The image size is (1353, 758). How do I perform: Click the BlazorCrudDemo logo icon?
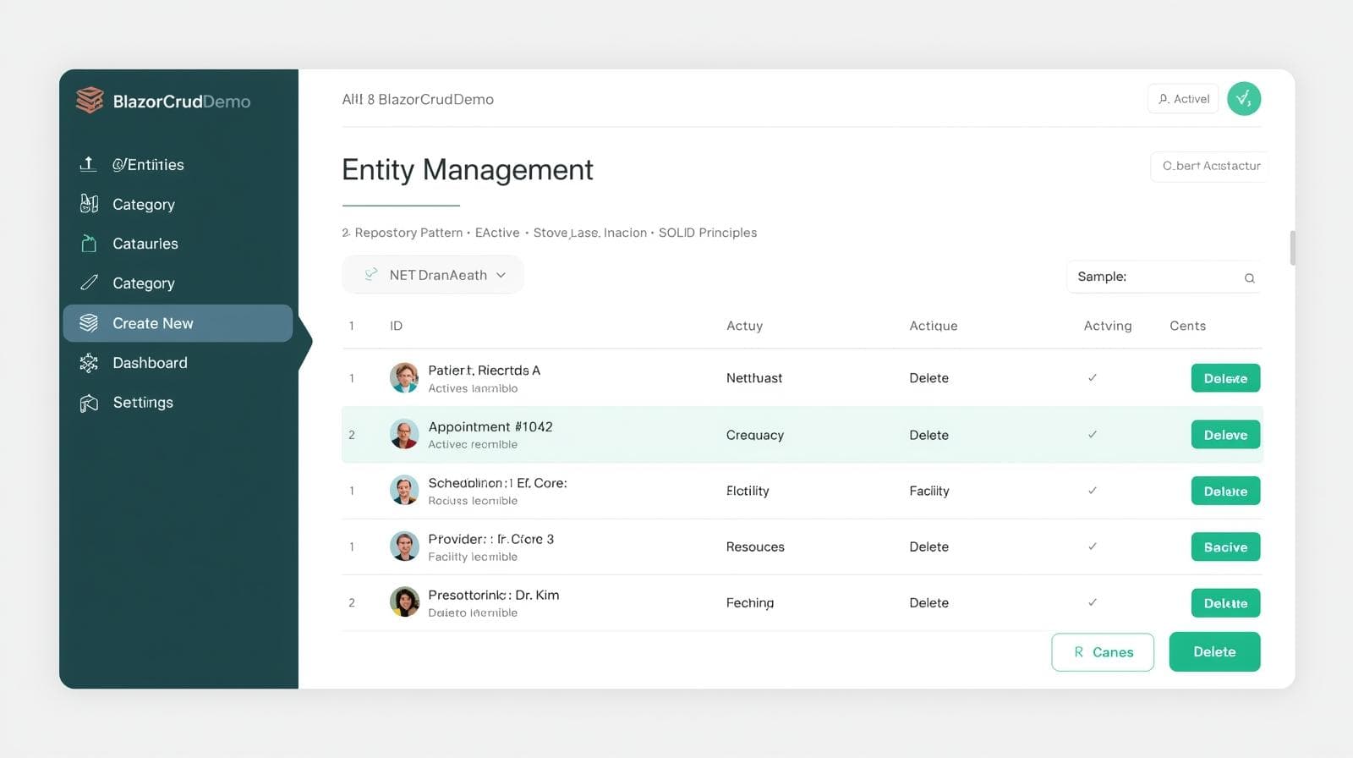tap(90, 101)
